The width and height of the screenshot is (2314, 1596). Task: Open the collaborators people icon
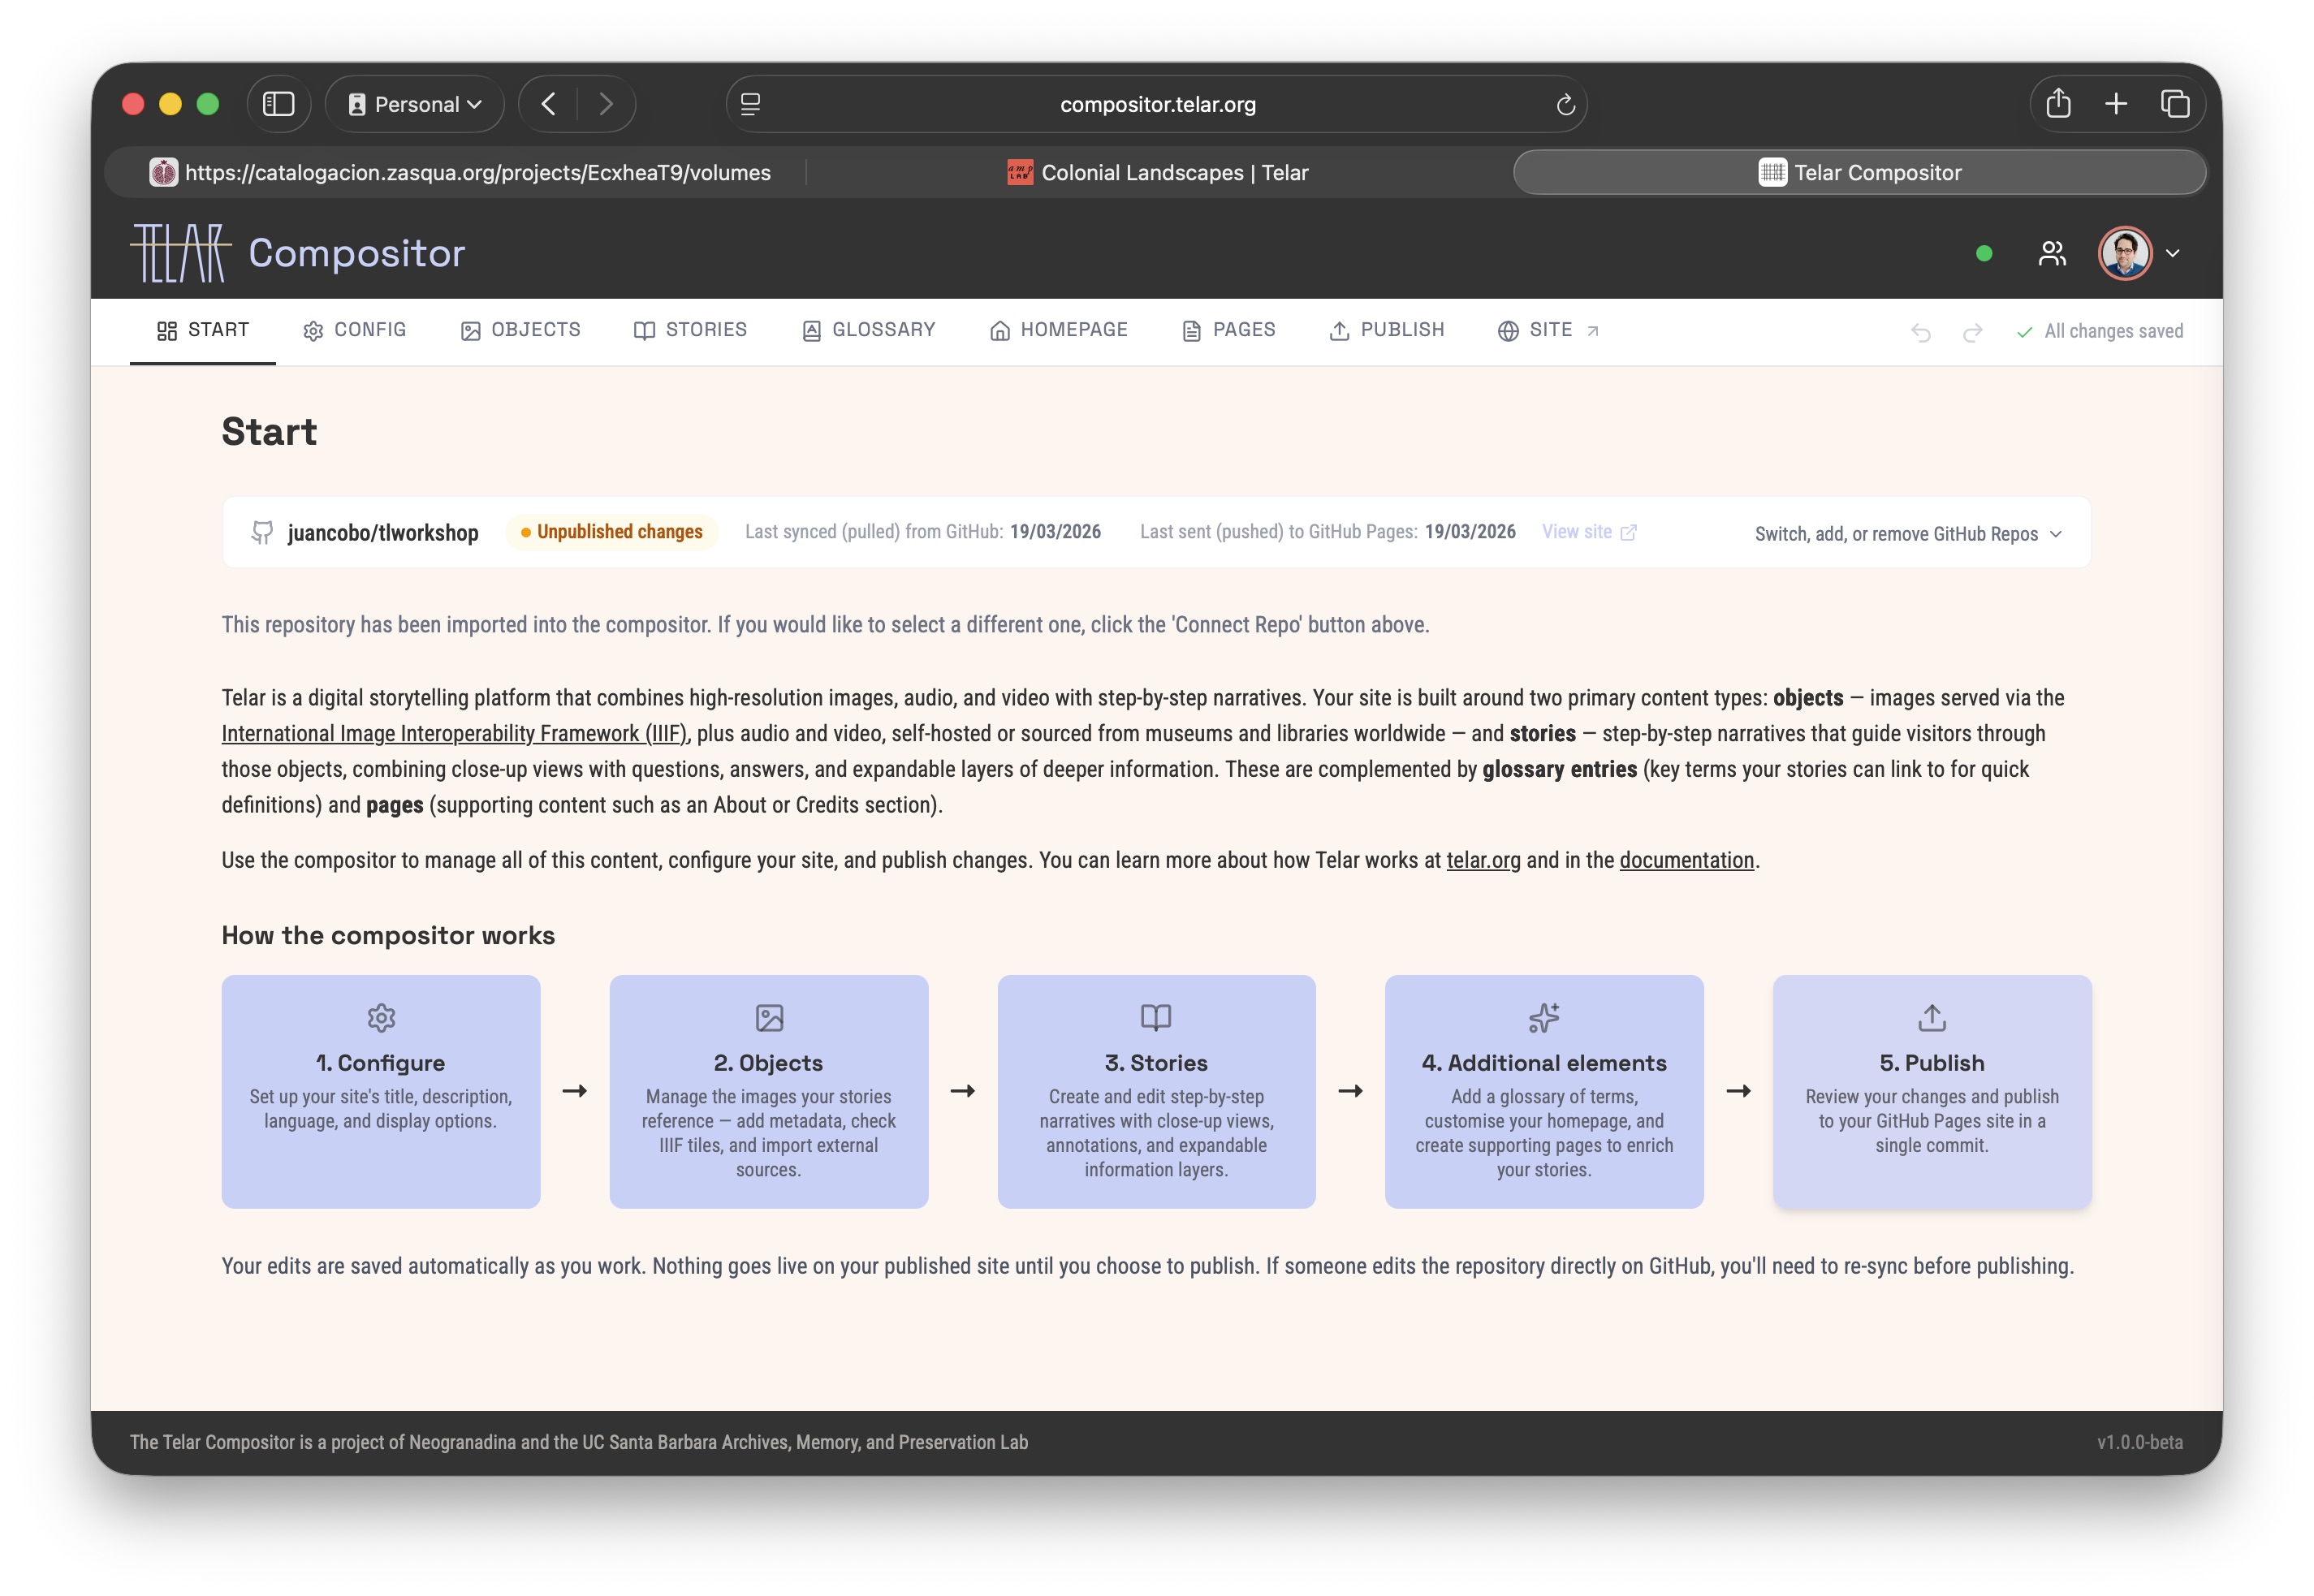tap(2052, 254)
